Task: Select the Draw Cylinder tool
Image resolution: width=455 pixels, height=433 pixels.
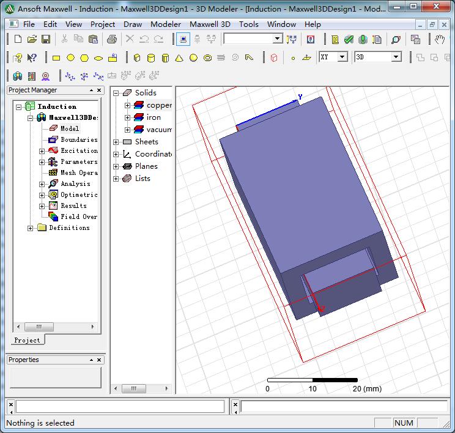Action: [151, 58]
